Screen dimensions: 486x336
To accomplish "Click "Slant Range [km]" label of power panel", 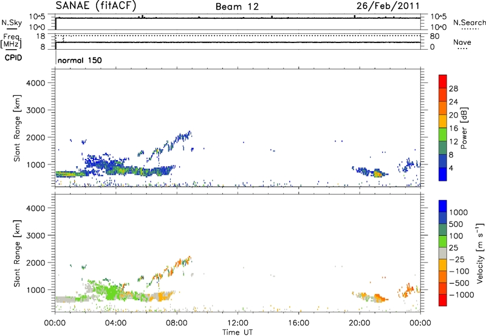I will (x=17, y=128).
